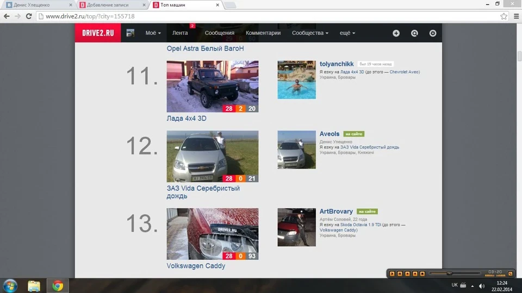522x293 pixels.
Task: Bookmark the page with the star icon
Action: [x=504, y=16]
